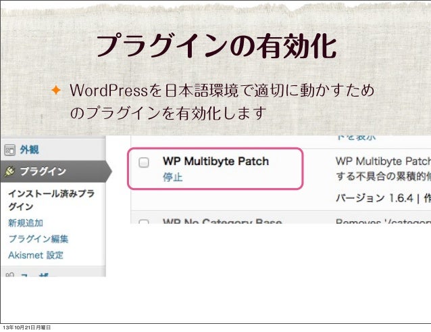Select インストール済みプラグイン submenu item
Viewport: 431px width, 332px height.
(51, 200)
